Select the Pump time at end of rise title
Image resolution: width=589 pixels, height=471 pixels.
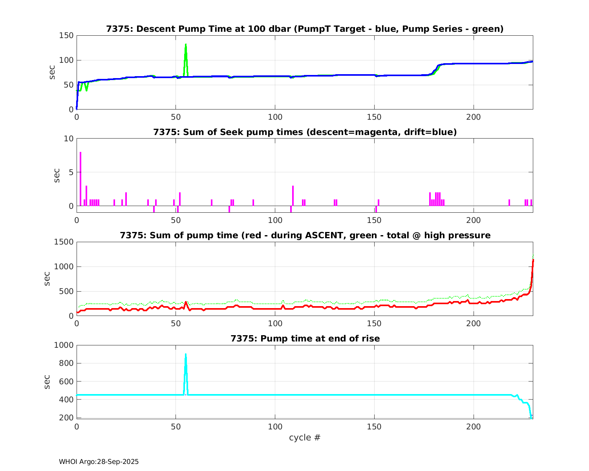pyautogui.click(x=305, y=338)
